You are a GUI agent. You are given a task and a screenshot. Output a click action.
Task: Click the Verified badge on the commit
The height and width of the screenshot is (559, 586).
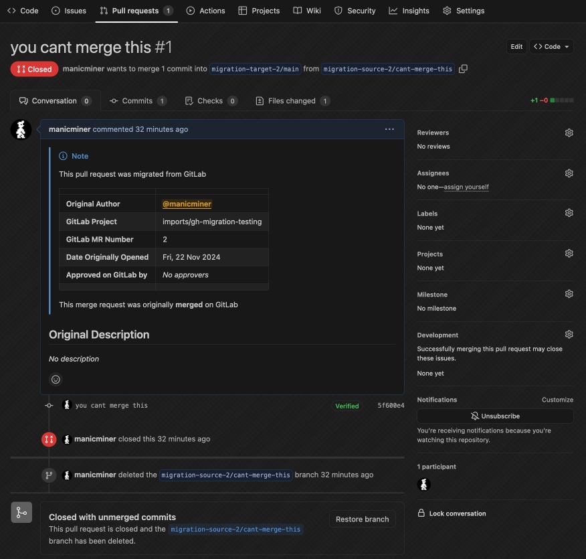coord(347,405)
